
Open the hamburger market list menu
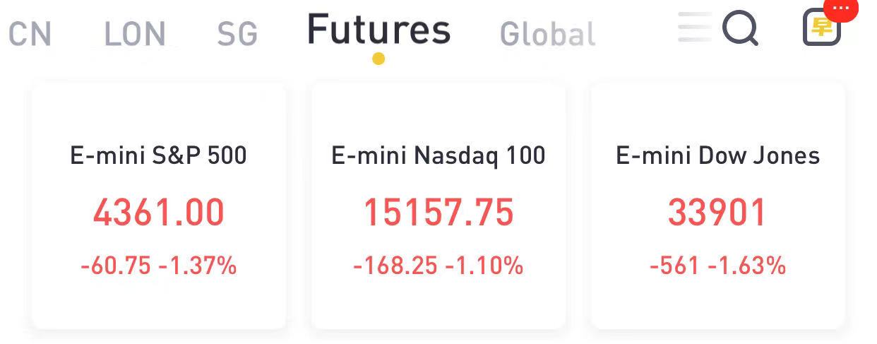[x=696, y=28]
